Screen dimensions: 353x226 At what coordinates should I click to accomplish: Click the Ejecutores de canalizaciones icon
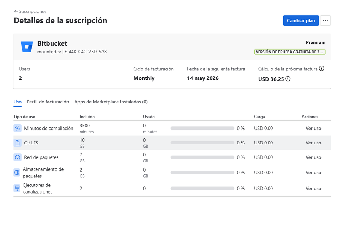tap(17, 188)
